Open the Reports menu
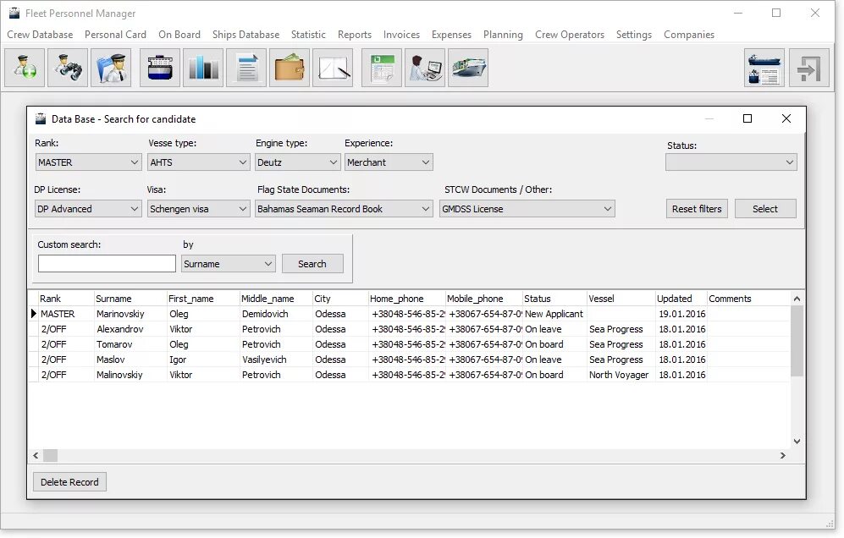Screen dimensions: 844x538 click(x=355, y=35)
